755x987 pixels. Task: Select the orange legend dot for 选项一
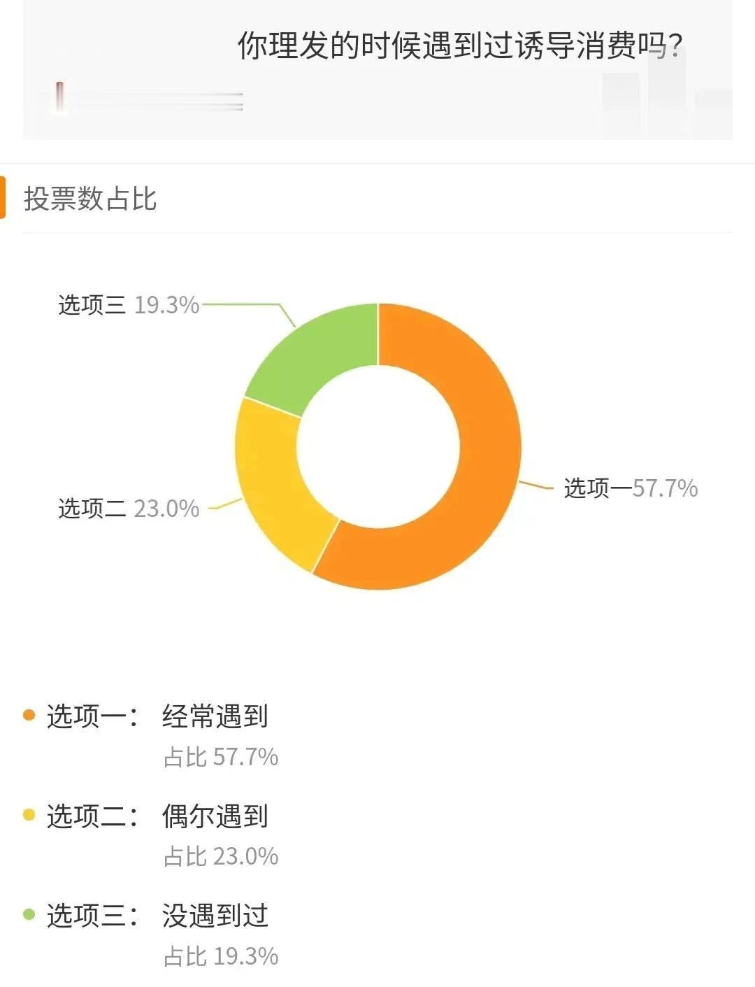point(29,715)
